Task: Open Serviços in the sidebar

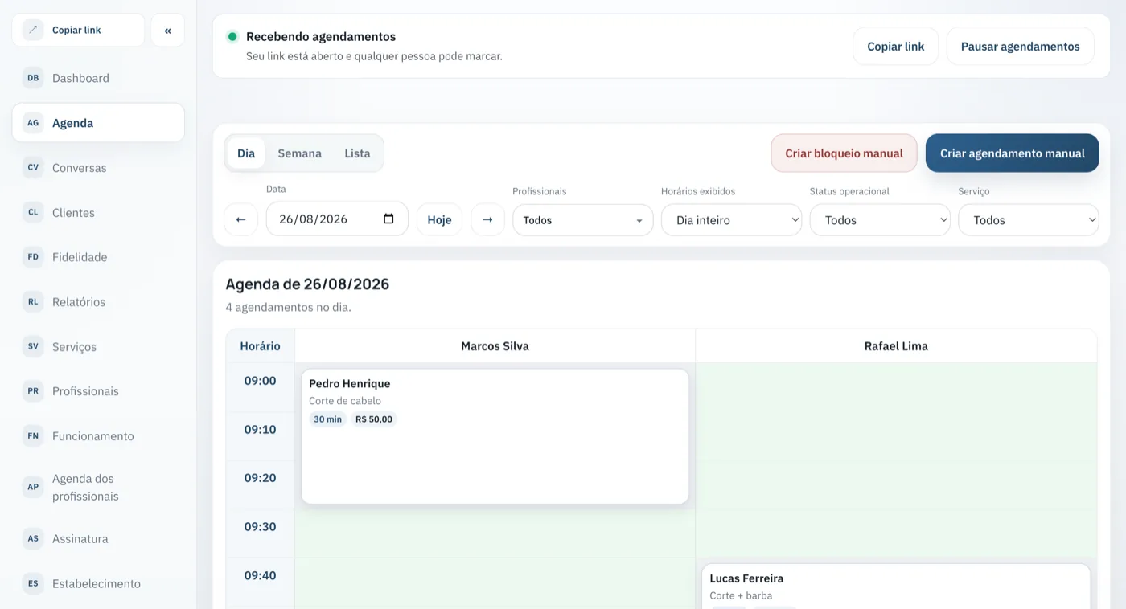Action: click(98, 347)
